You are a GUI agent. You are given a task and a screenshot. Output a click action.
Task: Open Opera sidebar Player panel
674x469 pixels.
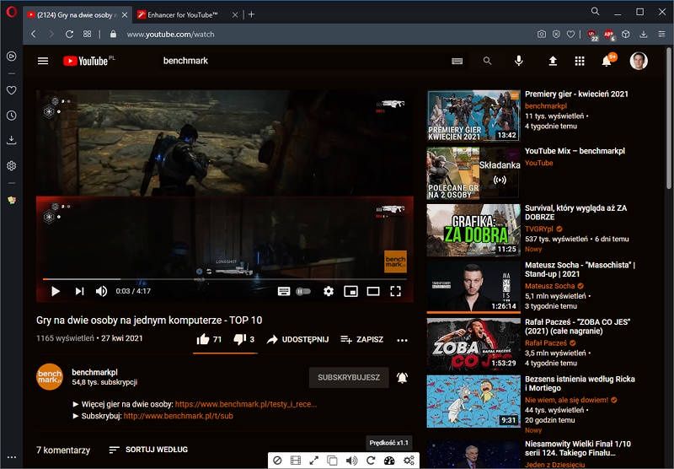(x=12, y=56)
